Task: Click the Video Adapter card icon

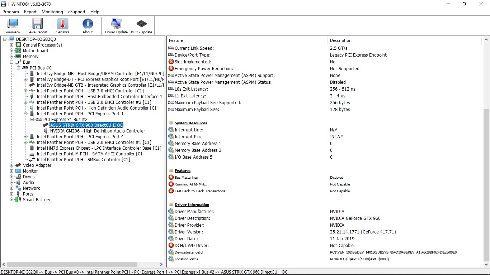Action: [18, 165]
